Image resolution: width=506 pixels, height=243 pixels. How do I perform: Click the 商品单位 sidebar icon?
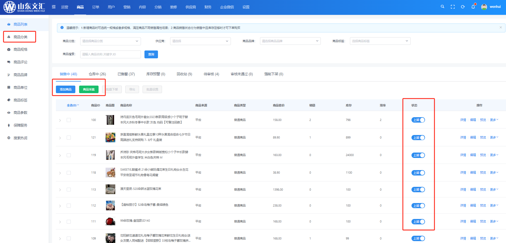point(9,87)
